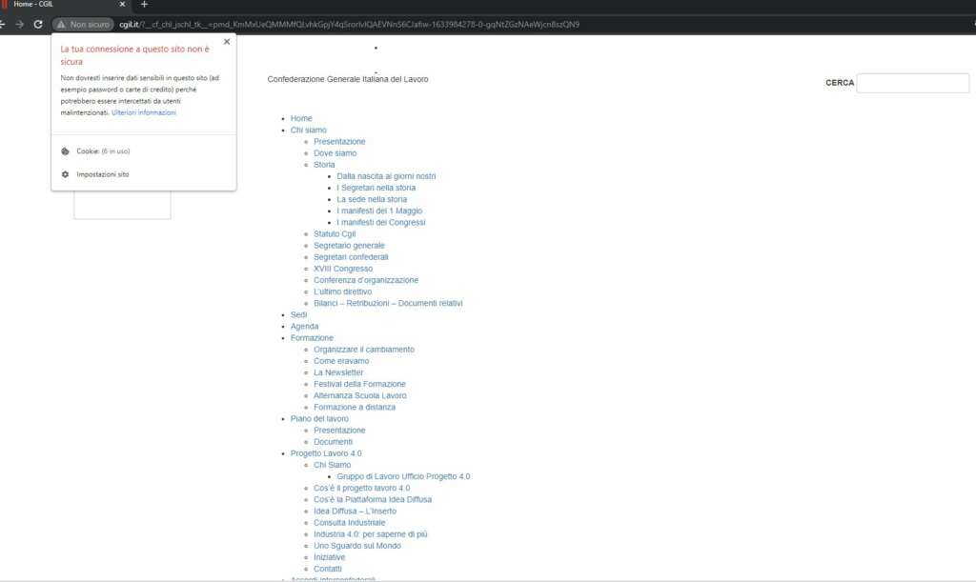This screenshot has width=976, height=582.
Task: Open the Dove siamo link
Action: [x=335, y=153]
